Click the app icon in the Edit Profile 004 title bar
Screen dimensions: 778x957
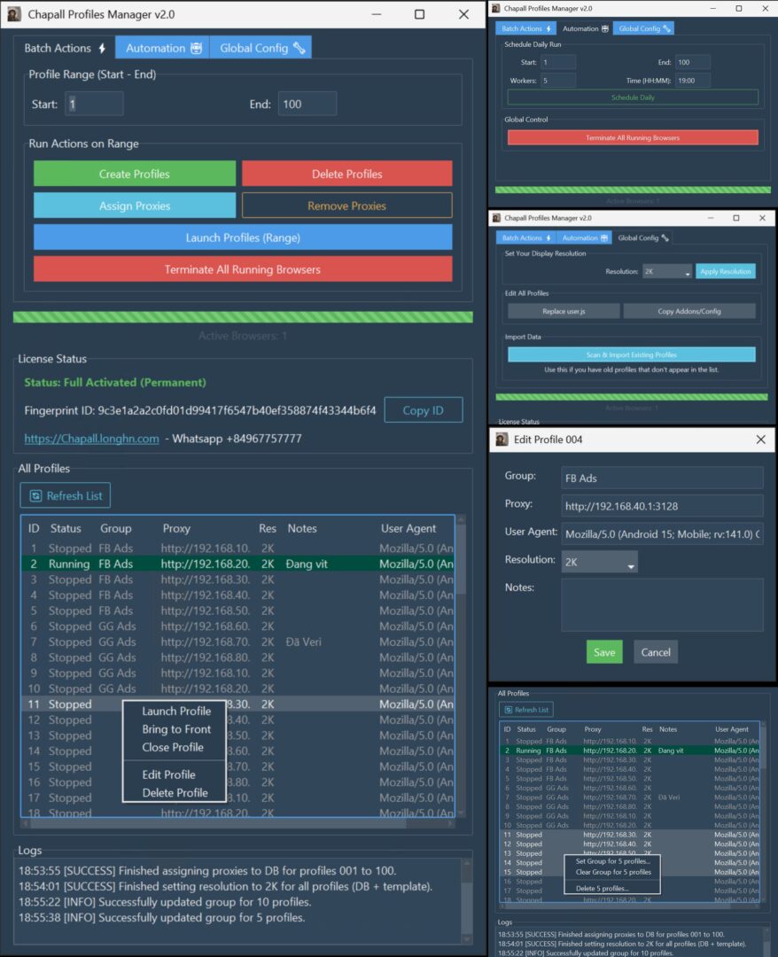pyautogui.click(x=502, y=440)
